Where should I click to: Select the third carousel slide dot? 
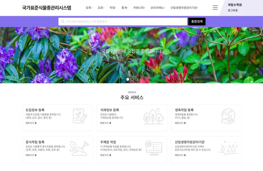click(136, 79)
